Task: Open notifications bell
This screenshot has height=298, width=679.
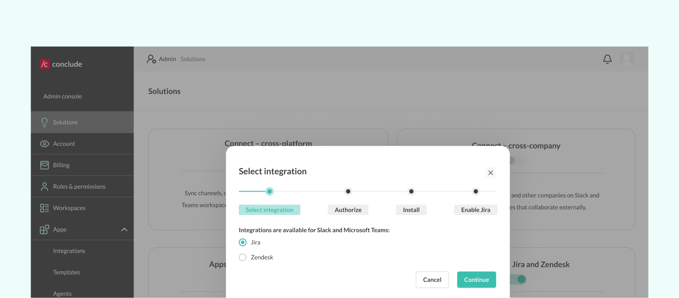Action: [607, 59]
